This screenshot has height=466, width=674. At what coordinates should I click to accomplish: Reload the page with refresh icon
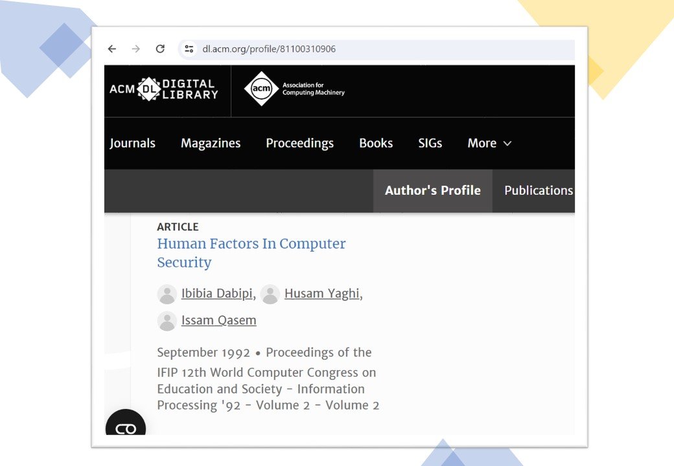click(160, 49)
